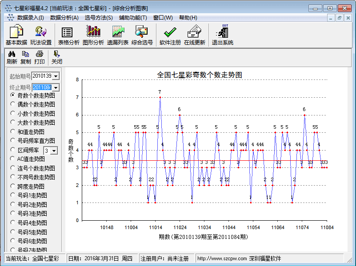The width and height of the screenshot is (356, 266).
Task: Select the 图形分析 chart analysis icon
Action: coord(93,35)
